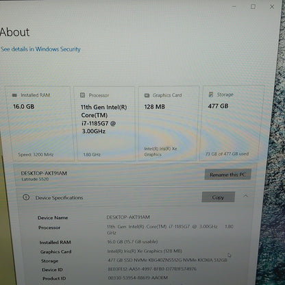Close the Settings window

point(272,7)
